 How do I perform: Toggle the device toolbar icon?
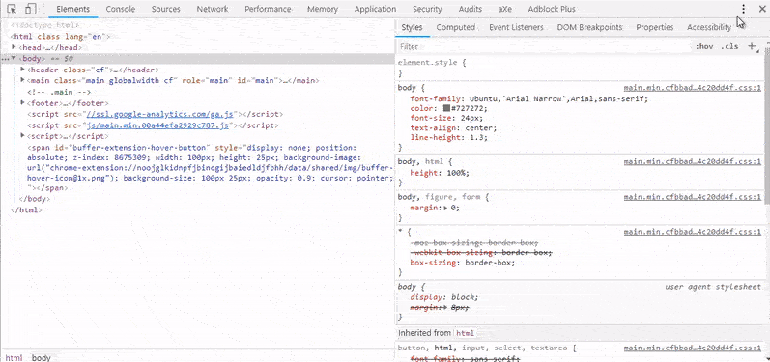tap(30, 9)
